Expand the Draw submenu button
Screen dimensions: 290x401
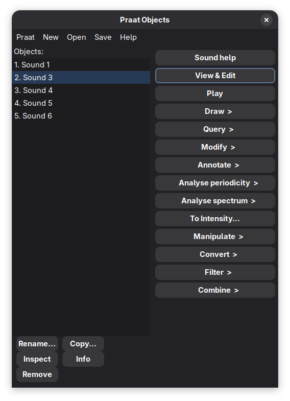[215, 111]
